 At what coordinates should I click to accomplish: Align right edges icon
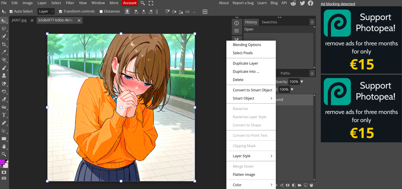[x=151, y=11]
